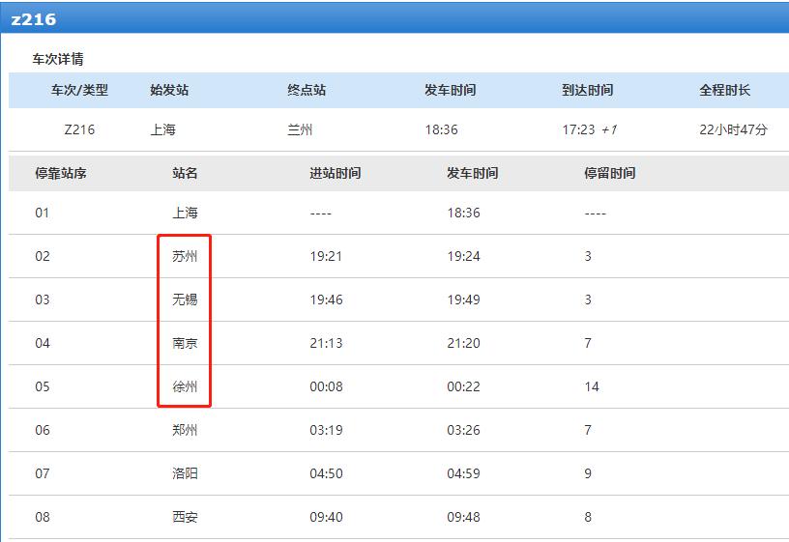Click arrival time 03:19

click(326, 430)
